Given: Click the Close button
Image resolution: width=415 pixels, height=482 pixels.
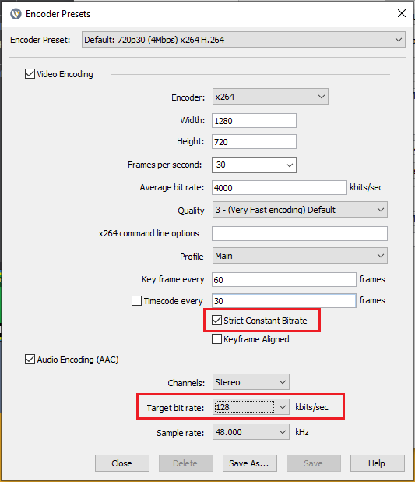Looking at the screenshot, I should pyautogui.click(x=122, y=463).
